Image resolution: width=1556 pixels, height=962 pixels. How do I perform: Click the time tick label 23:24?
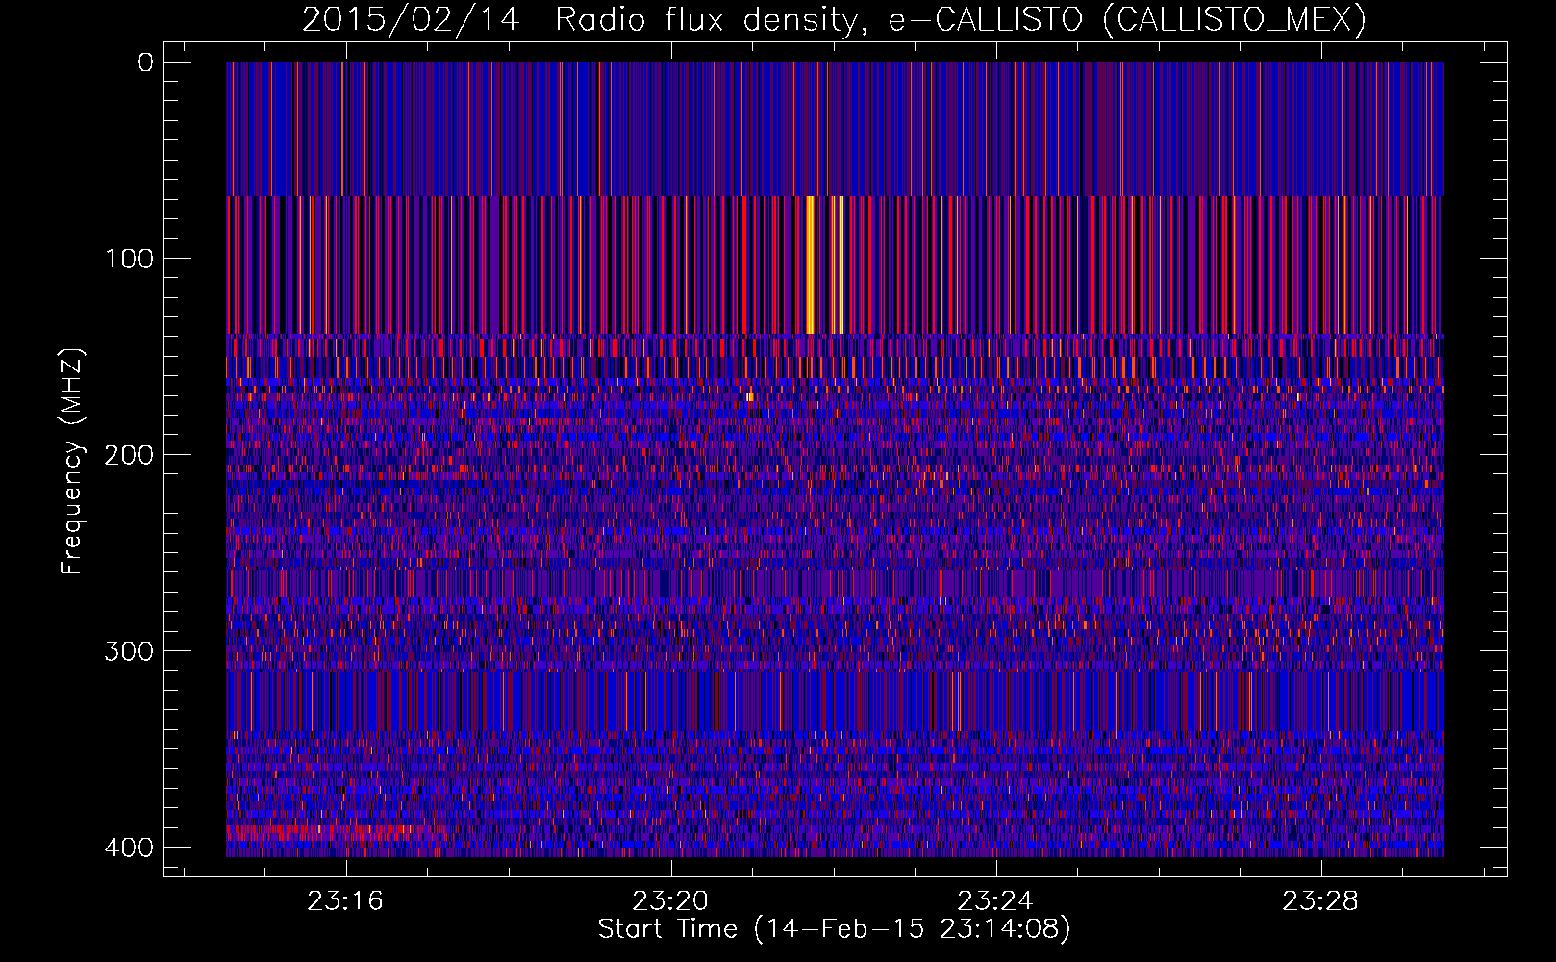tap(995, 901)
